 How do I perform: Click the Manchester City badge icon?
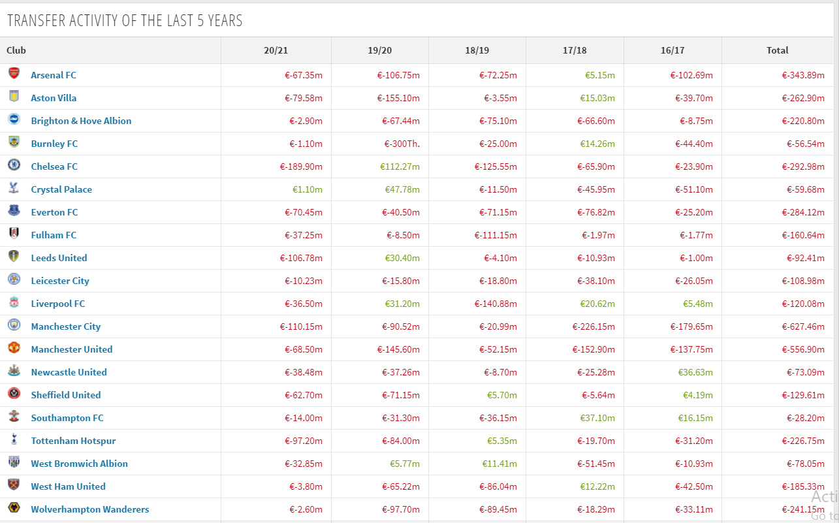coord(14,325)
